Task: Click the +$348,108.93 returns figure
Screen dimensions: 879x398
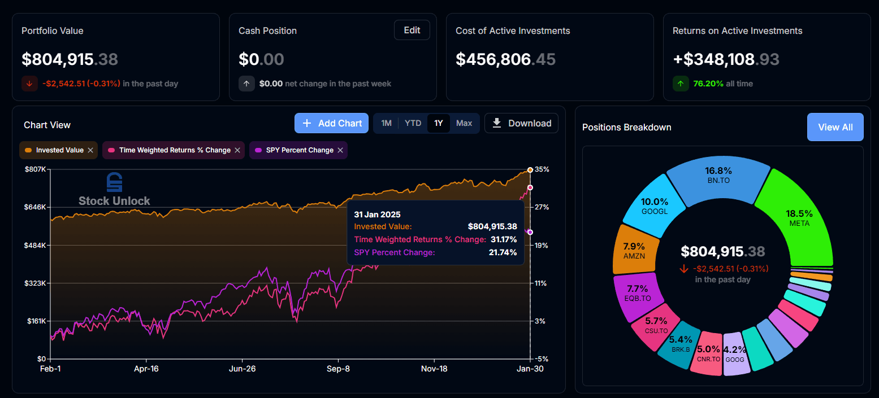Action: point(726,59)
